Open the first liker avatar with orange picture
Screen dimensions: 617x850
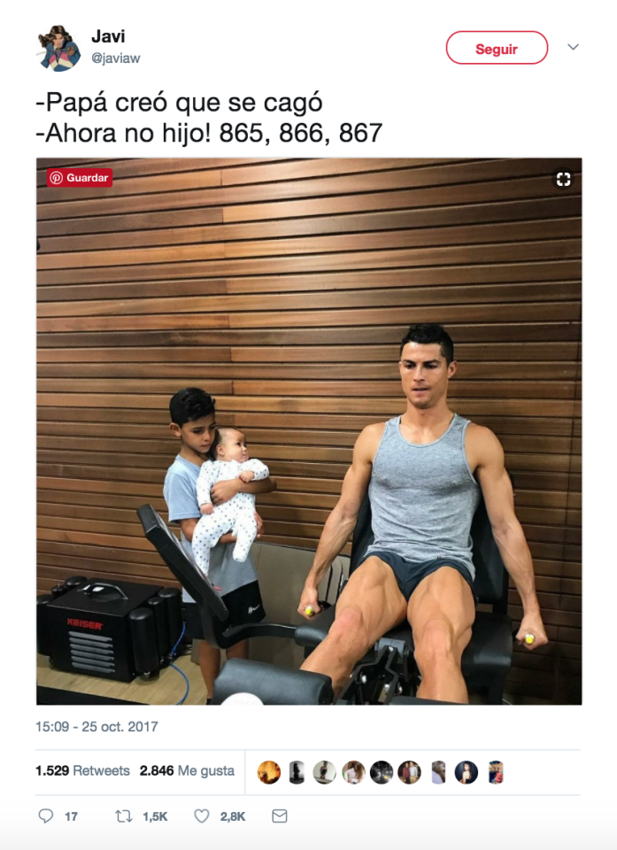coord(268,772)
